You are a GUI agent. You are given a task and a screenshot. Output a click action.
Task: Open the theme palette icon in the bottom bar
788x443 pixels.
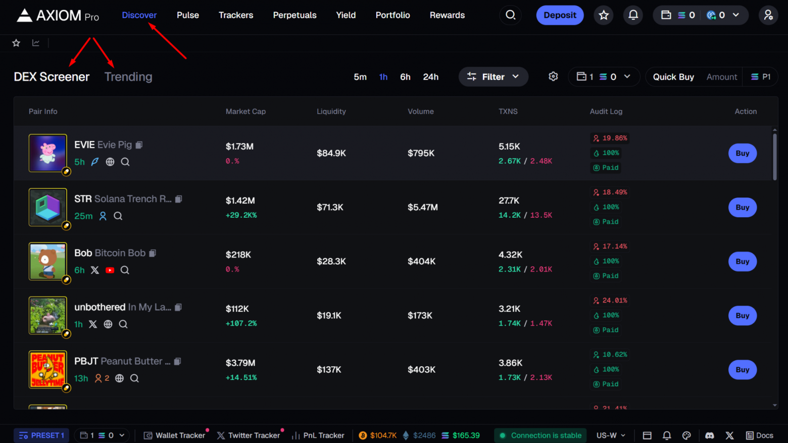point(686,435)
